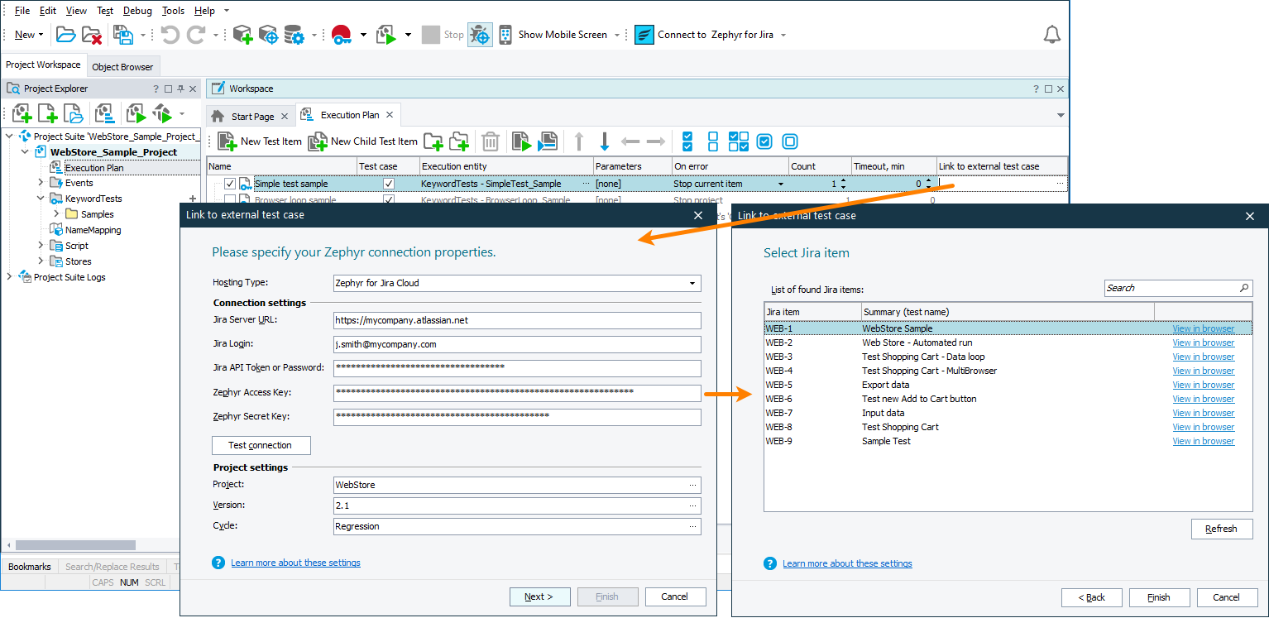Click the Record Test icon in the main toolbar

coord(340,34)
